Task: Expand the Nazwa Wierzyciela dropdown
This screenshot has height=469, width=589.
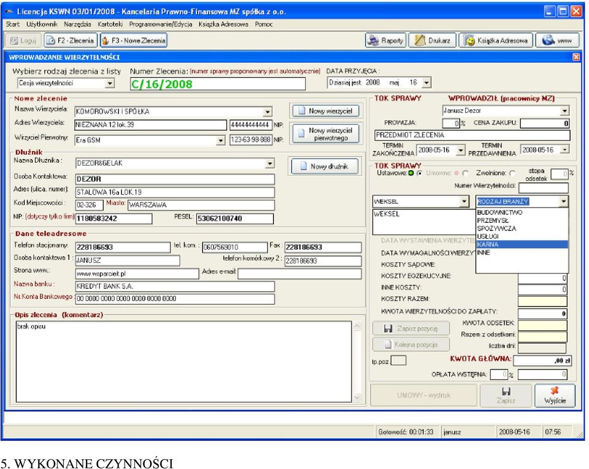Action: point(267,112)
